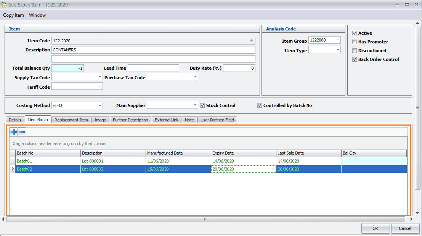Switch to the Details tab
Screen dimensions: 422x236
pyautogui.click(x=15, y=120)
